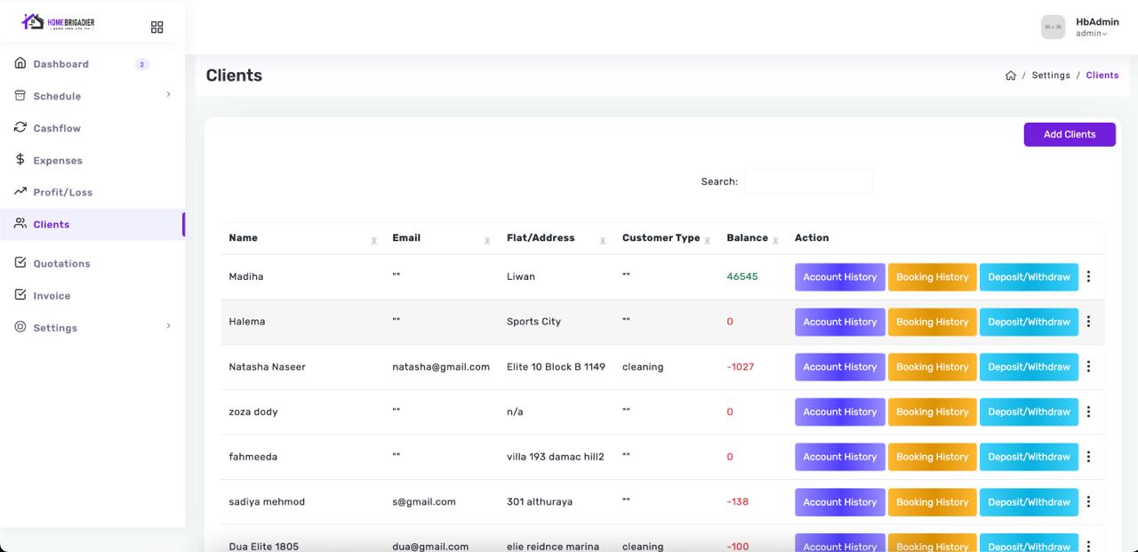Screen dimensions: 1138x552
Task: Expand the Schedule sidebar submenu
Action: click(x=168, y=95)
